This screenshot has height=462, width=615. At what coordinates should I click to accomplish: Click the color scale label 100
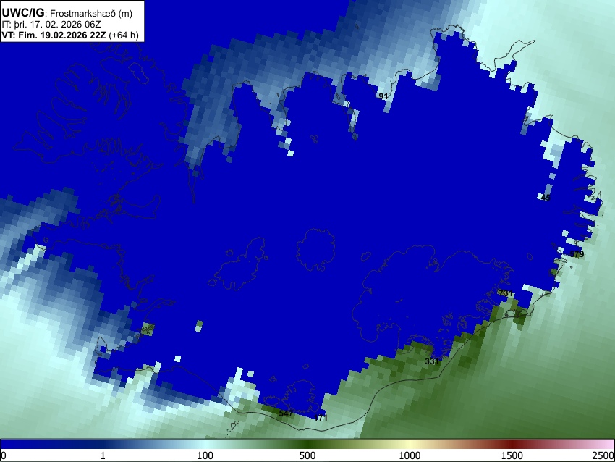point(205,455)
